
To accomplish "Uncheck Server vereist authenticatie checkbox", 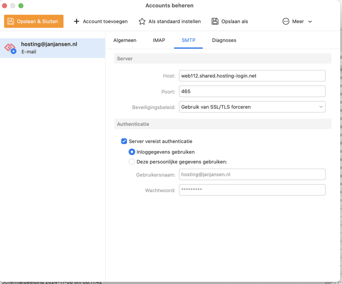I will (x=124, y=141).
